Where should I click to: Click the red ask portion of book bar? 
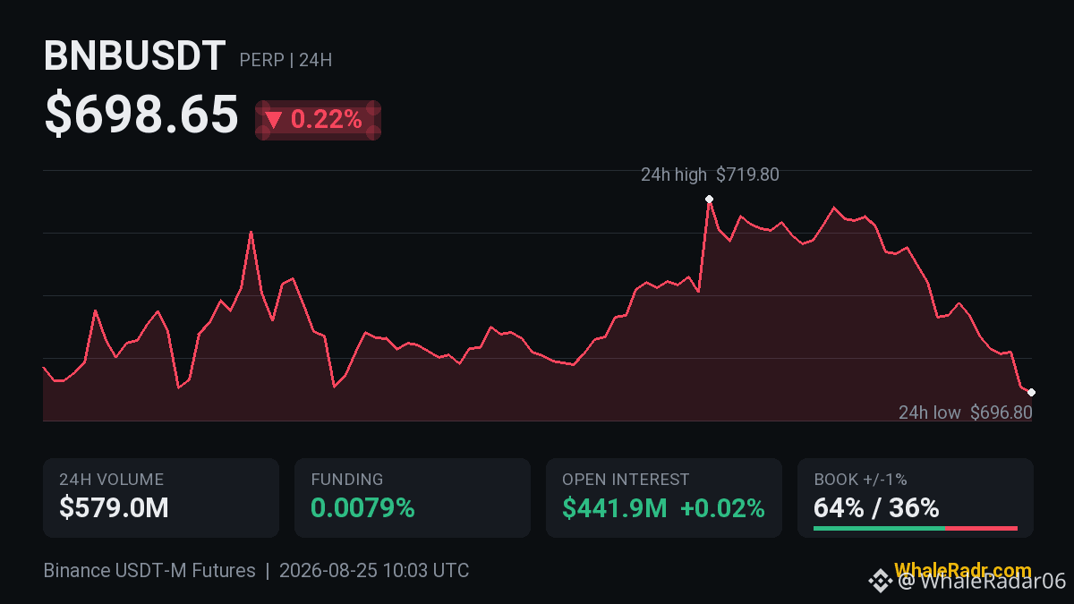tap(981, 529)
